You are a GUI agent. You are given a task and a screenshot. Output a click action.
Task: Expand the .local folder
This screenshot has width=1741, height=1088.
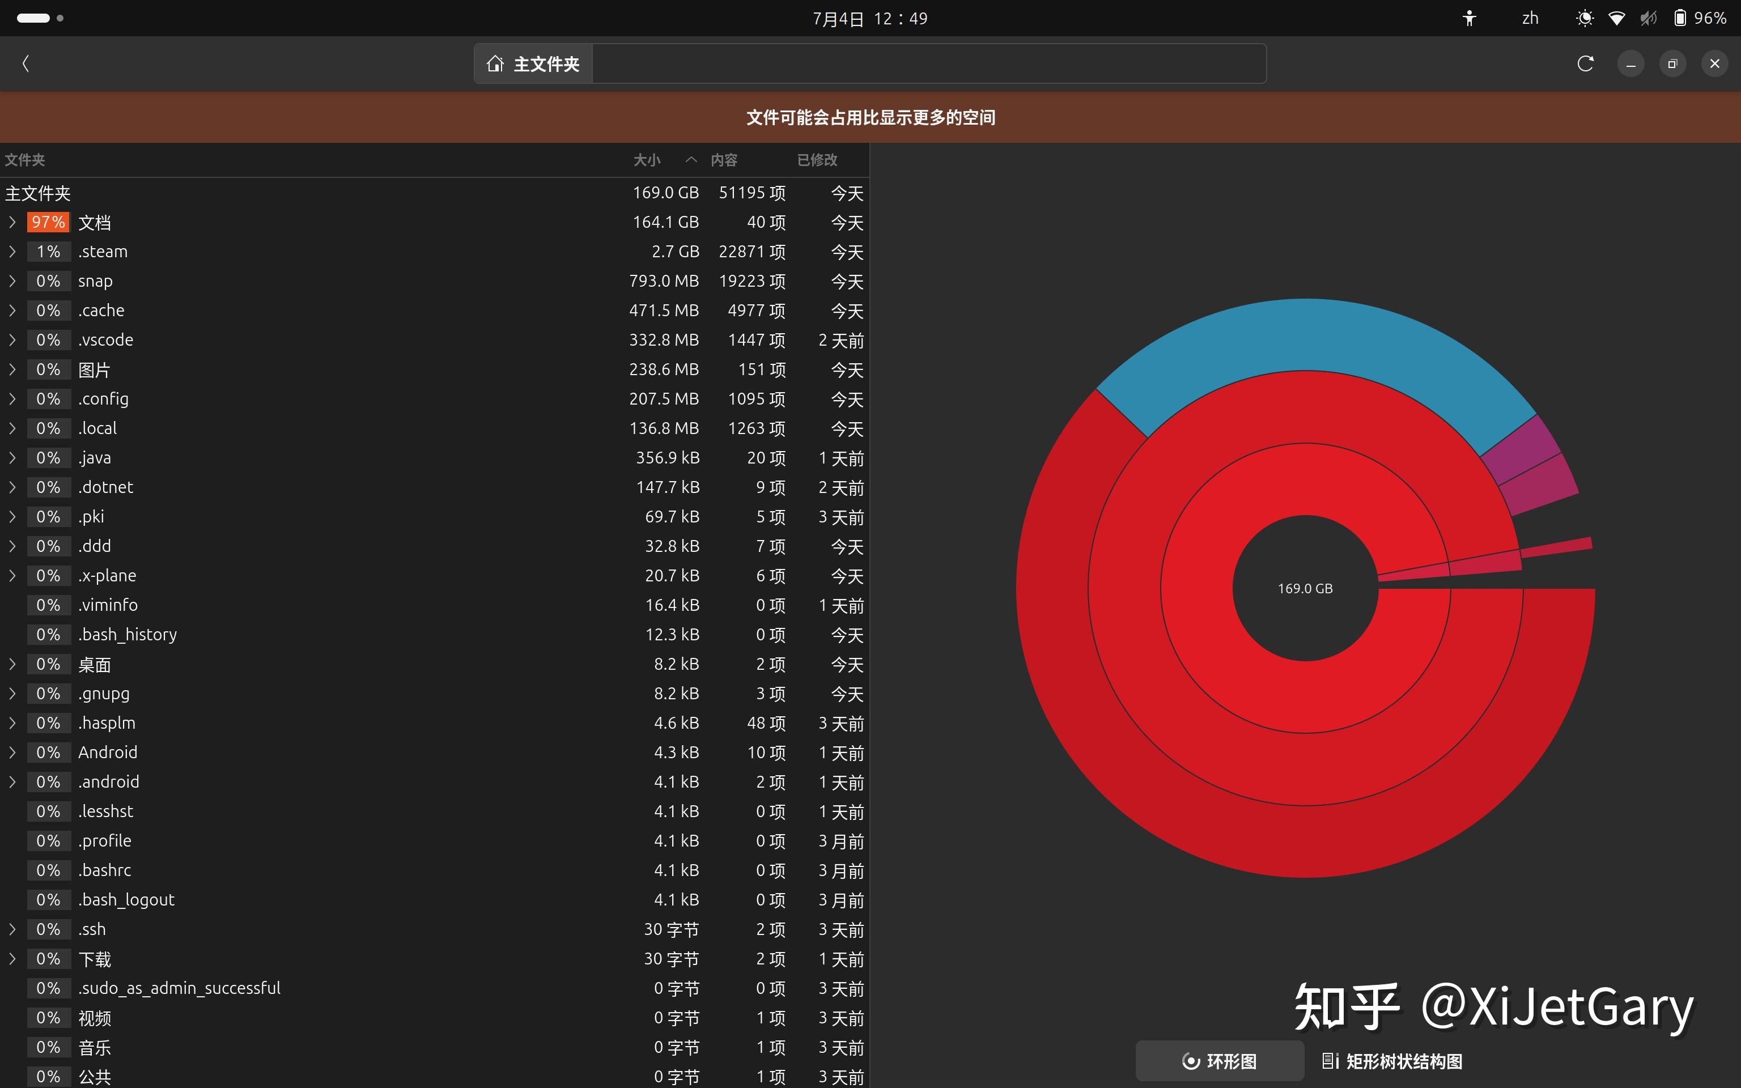pos(12,428)
